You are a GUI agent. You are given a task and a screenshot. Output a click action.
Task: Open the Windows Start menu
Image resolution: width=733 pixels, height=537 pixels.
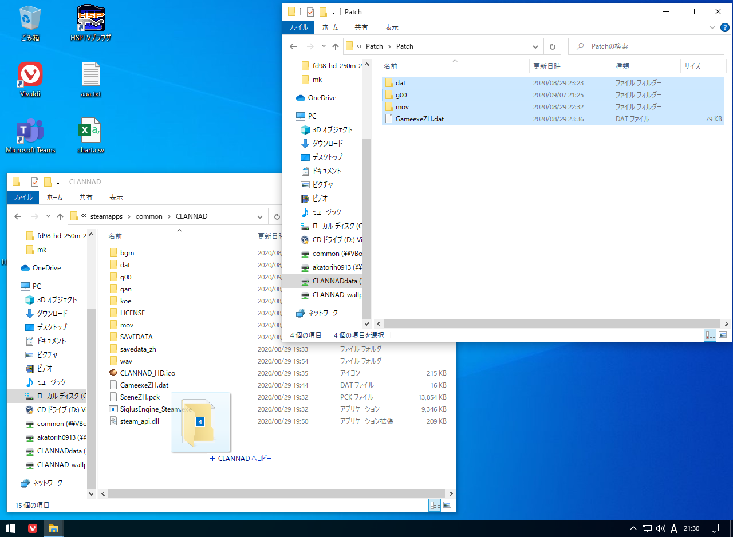tap(10, 528)
